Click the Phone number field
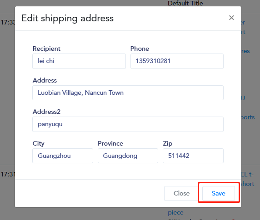Screen dimensions: 260x220 coord(177,61)
